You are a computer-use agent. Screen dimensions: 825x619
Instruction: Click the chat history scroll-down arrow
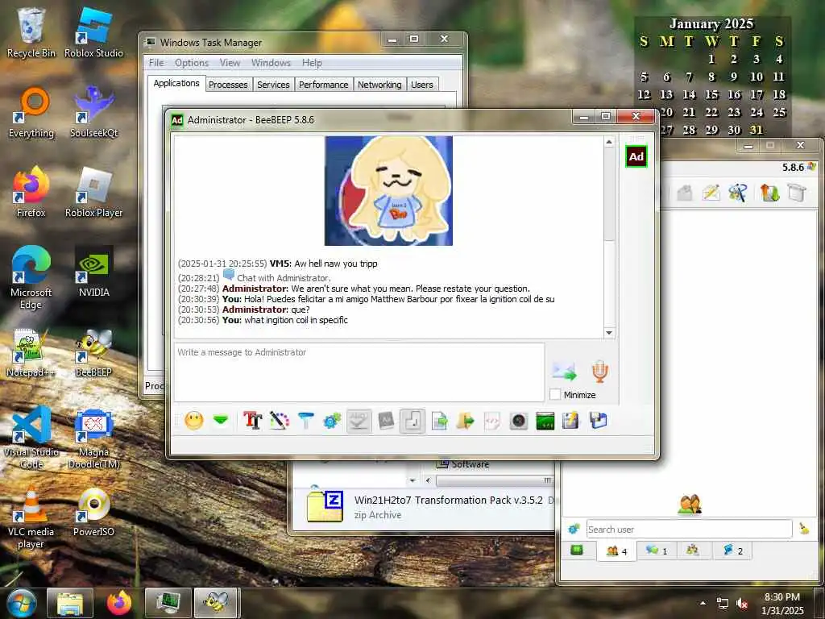point(609,333)
